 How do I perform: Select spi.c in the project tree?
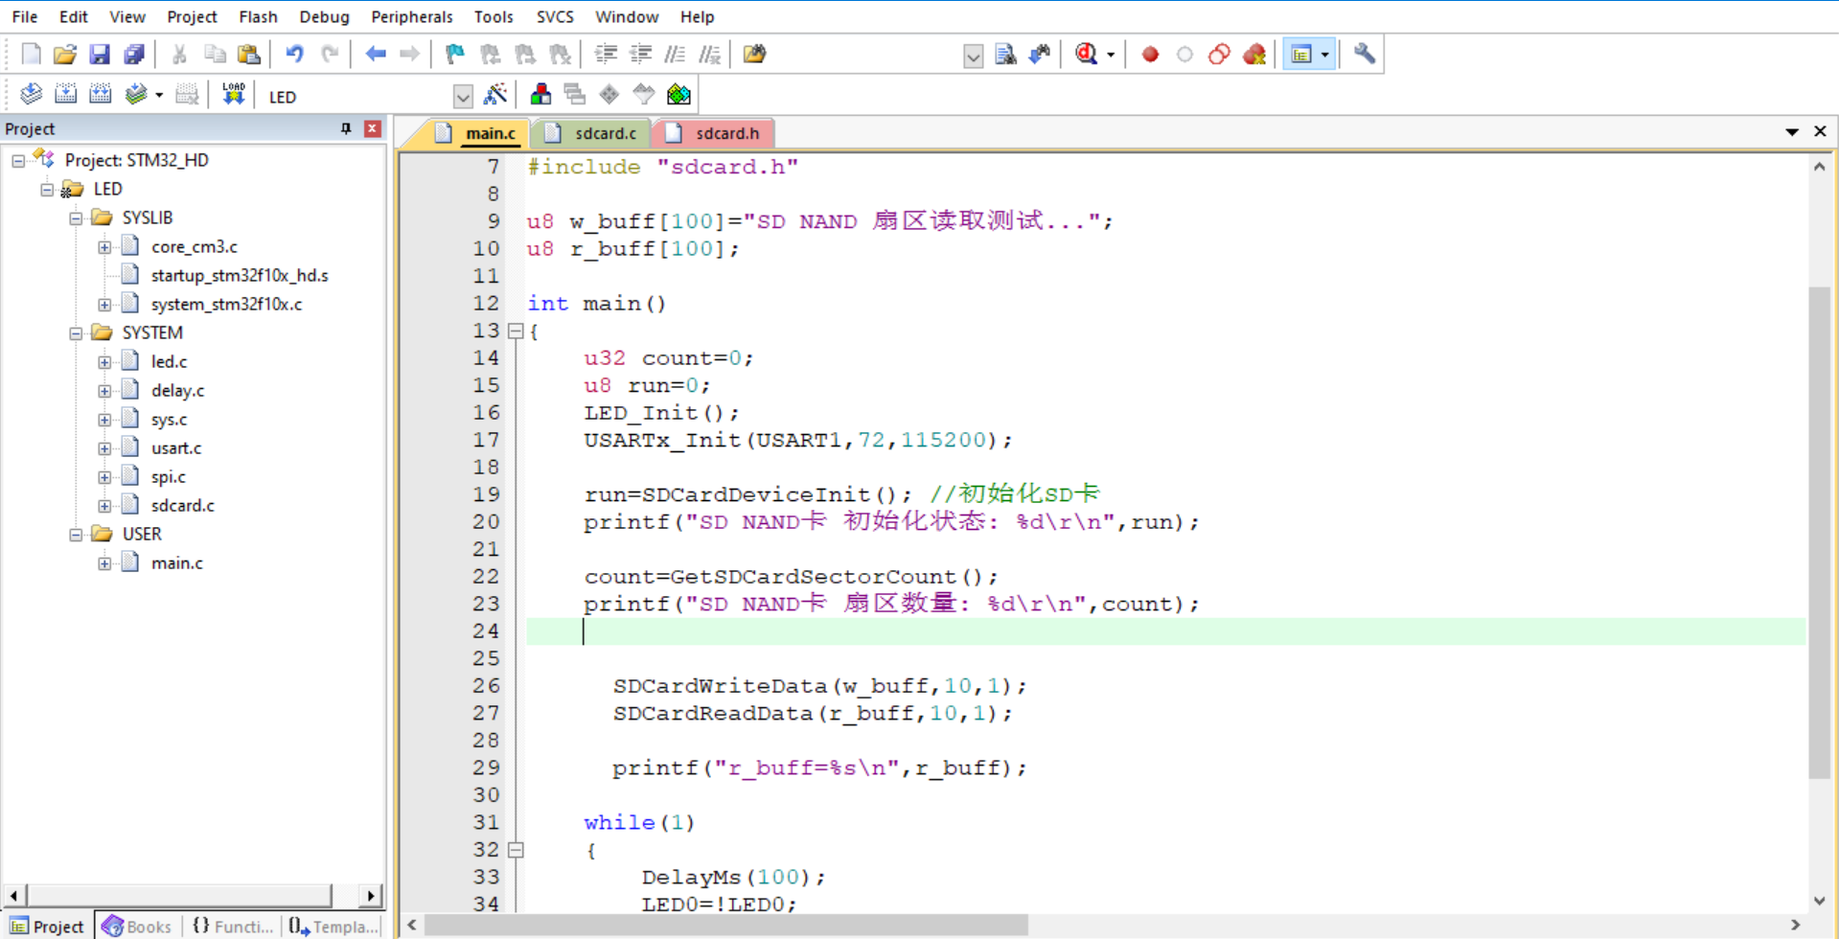coord(169,477)
